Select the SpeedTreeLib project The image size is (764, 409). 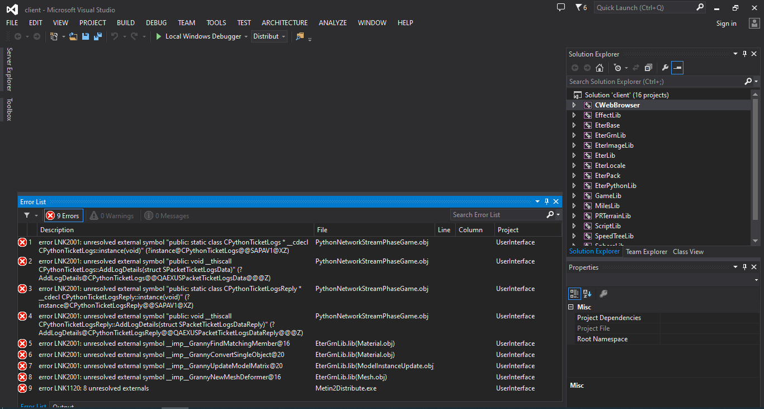point(614,236)
